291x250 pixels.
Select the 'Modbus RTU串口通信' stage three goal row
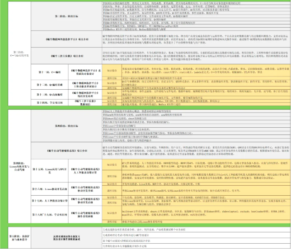point(196,29)
